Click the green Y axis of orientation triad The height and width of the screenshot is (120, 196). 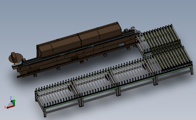point(14,103)
